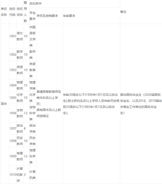162x184 pixels.
Task: Select the 数学教师 cell
Action: coord(20,54)
